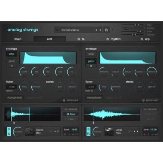Click the sustain knob in right envelope
Image resolution: width=163 pixels, height=163 pixels.
tap(139, 72)
